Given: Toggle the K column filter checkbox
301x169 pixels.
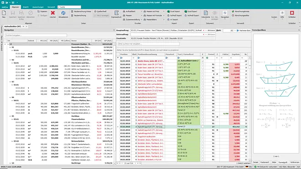Looking at the screenshot, I should click(202, 58).
